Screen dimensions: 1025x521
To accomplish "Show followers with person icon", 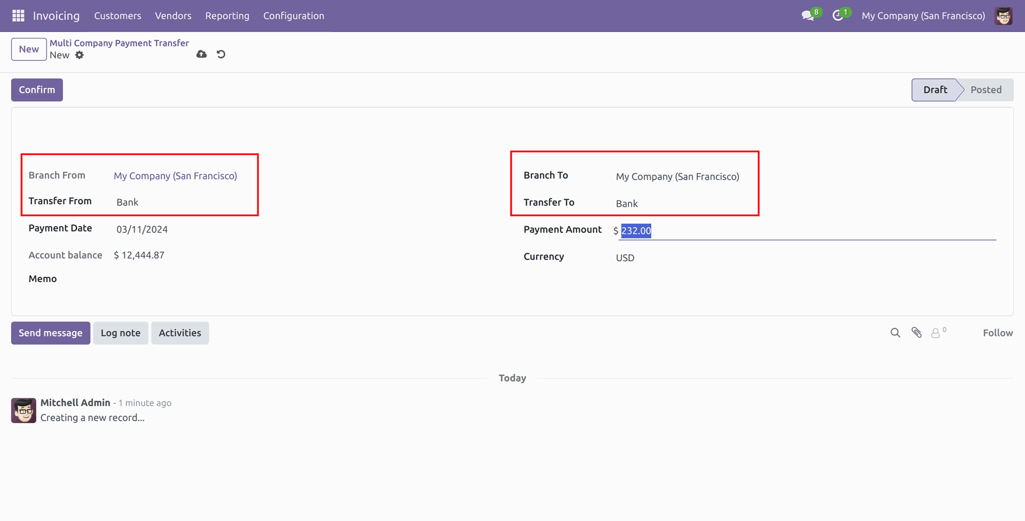I will (936, 333).
